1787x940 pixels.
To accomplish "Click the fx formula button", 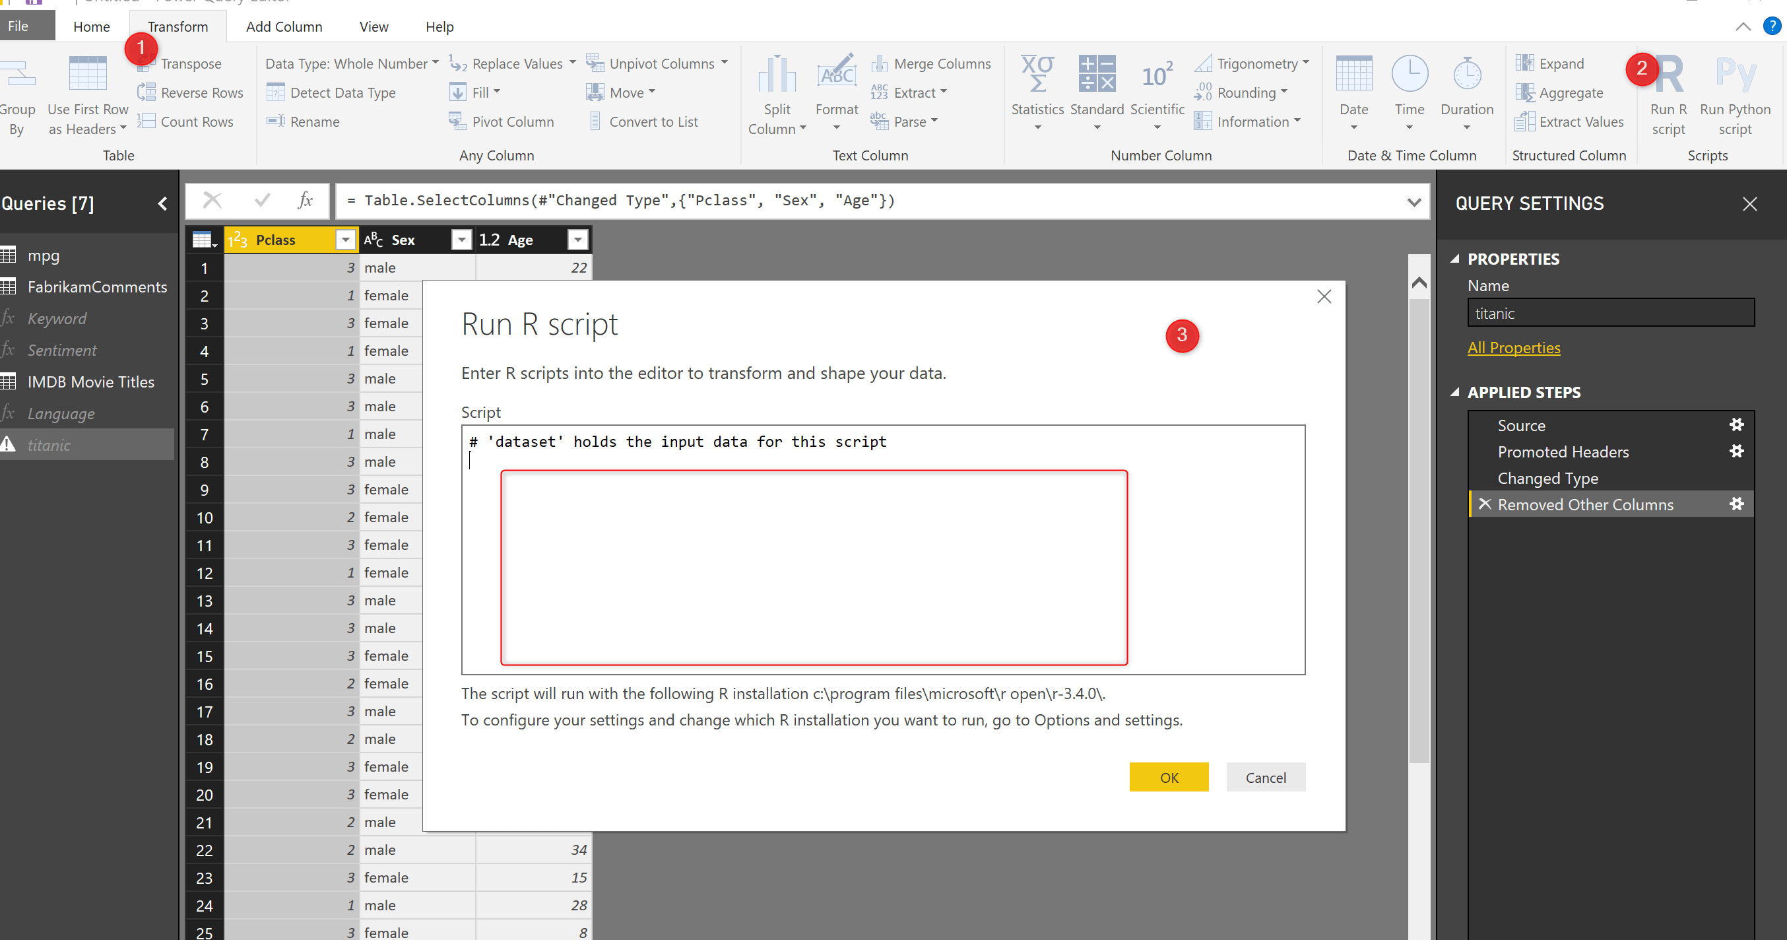I will coord(304,201).
